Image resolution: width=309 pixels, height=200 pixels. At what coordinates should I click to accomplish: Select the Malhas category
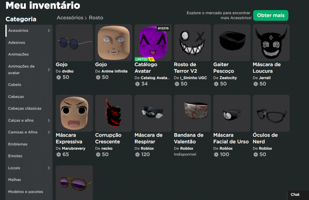[29, 179]
